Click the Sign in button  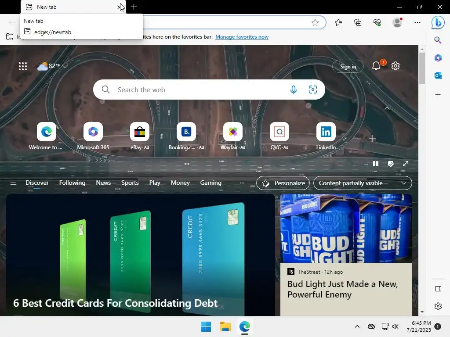(348, 67)
